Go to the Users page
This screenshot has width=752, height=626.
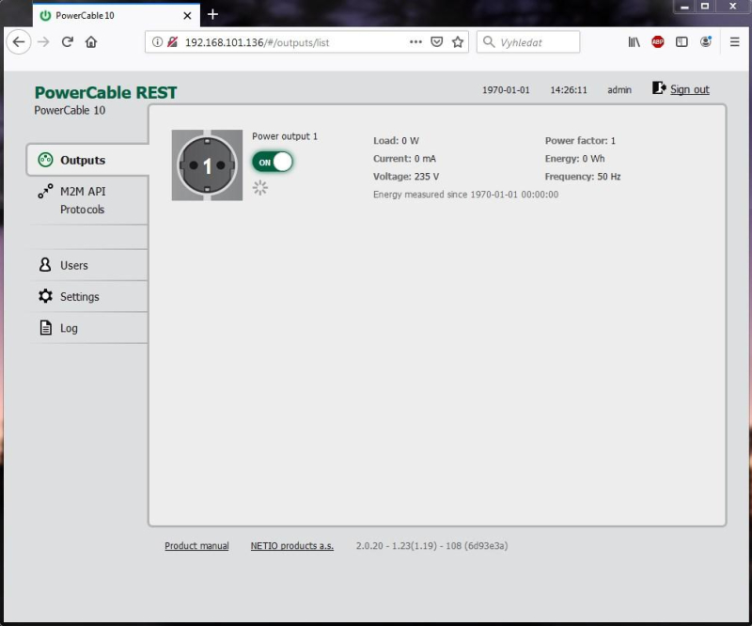(x=73, y=266)
